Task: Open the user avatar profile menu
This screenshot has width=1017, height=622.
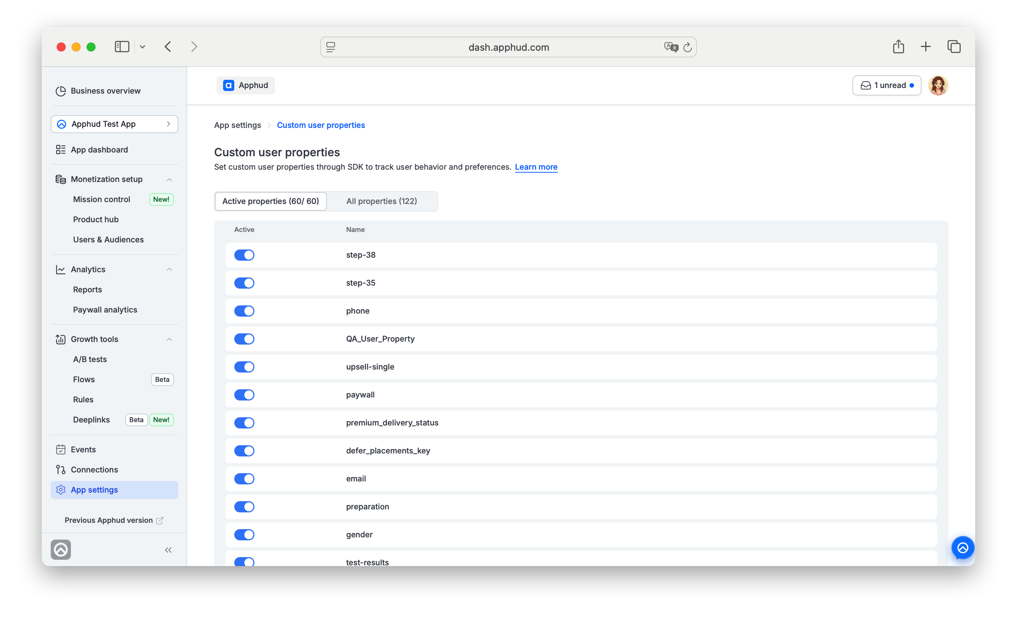Action: (x=938, y=85)
